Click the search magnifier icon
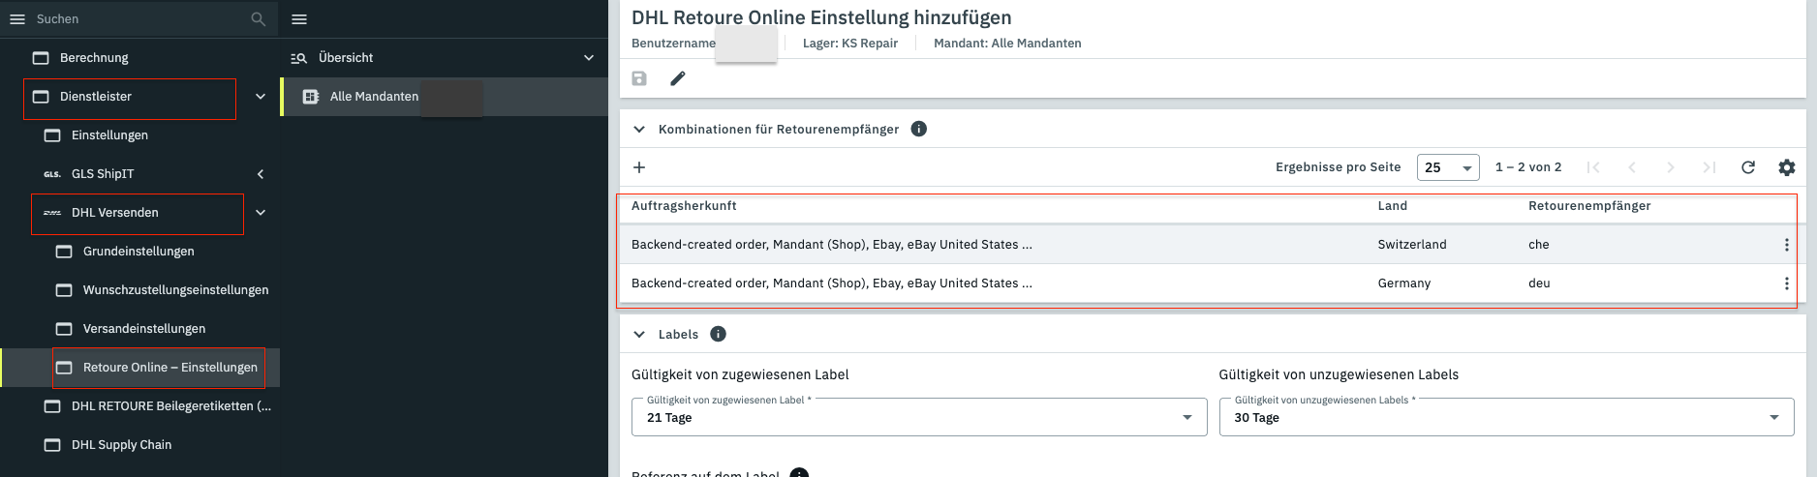This screenshot has height=477, width=1817. point(258,19)
